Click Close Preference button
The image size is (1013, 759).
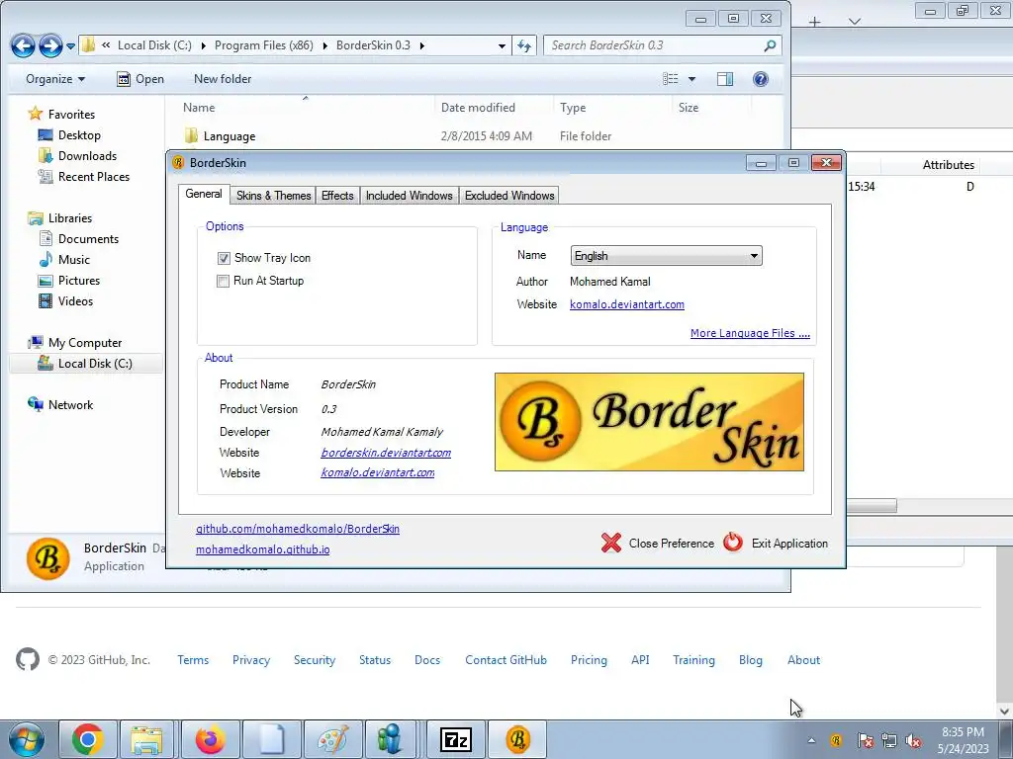[x=658, y=543]
